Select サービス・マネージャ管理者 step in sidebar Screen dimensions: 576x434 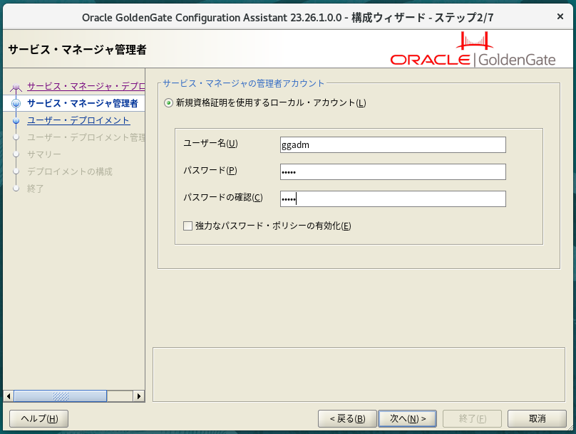[x=82, y=104]
